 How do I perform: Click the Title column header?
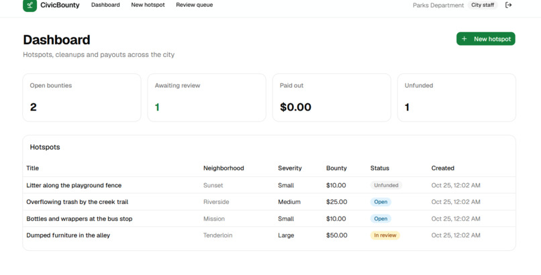point(32,168)
